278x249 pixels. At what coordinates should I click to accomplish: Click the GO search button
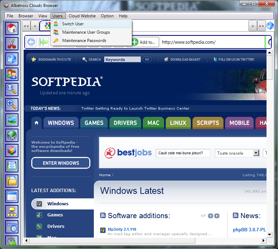coord(147,59)
